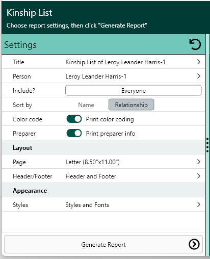The height and width of the screenshot is (259, 210).
Task: Click the Kinship List heading
Action: point(30,13)
